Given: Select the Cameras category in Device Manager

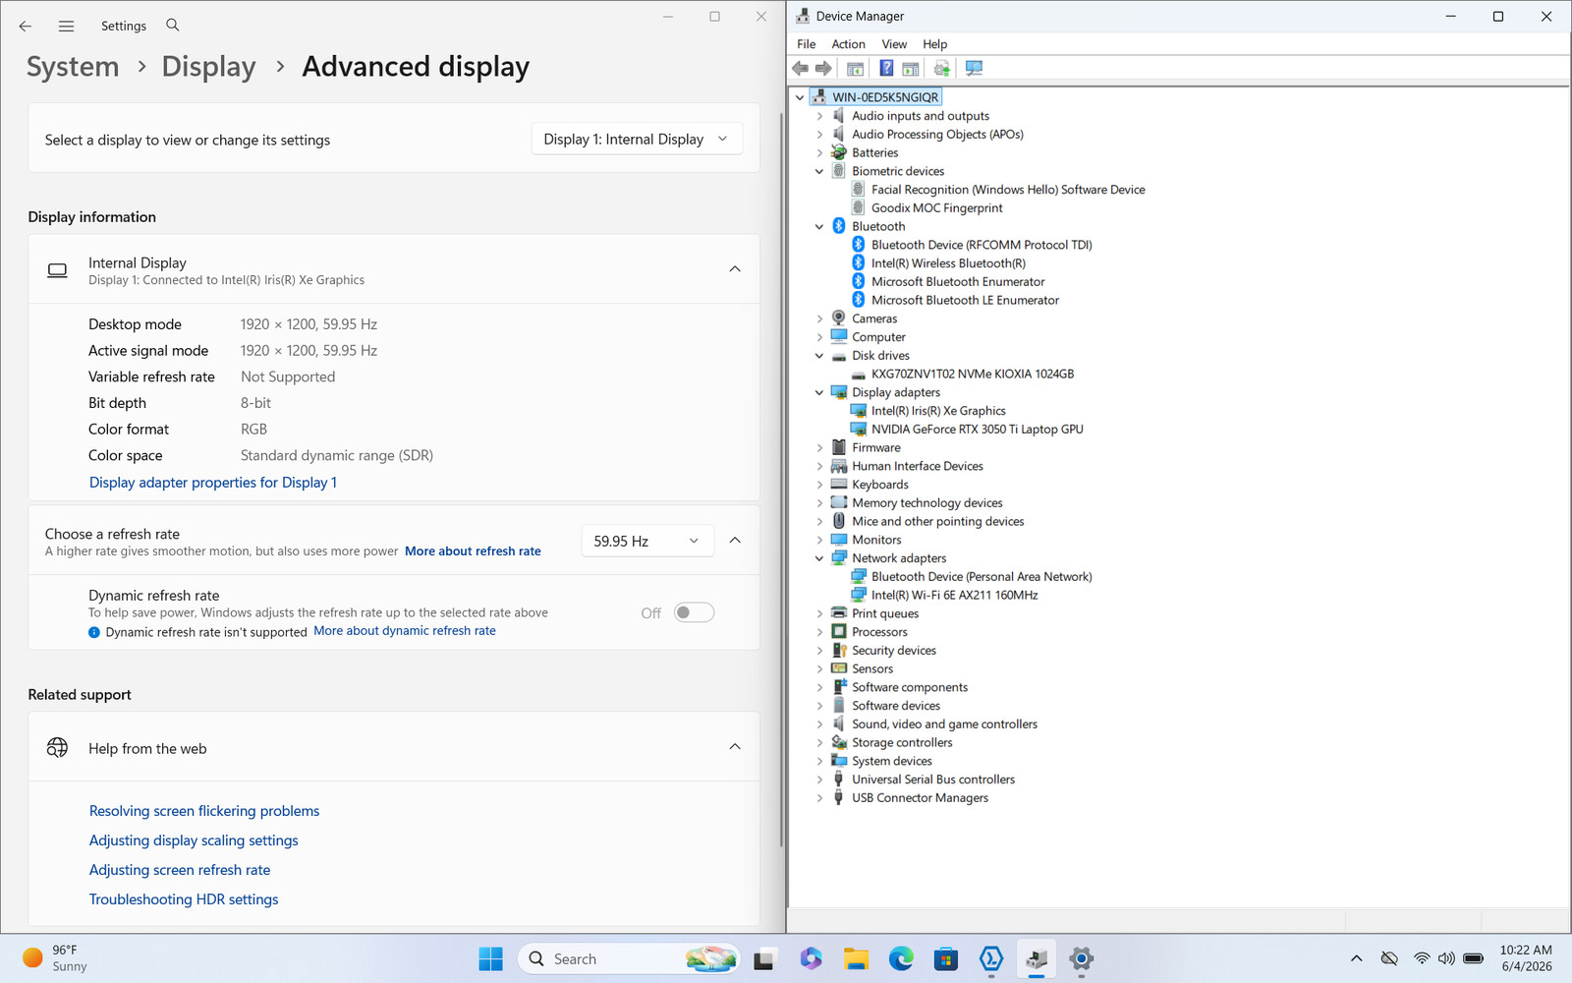Looking at the screenshot, I should pos(874,318).
